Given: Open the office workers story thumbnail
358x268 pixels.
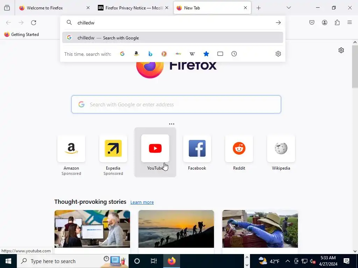Looking at the screenshot, I should coord(92,229).
